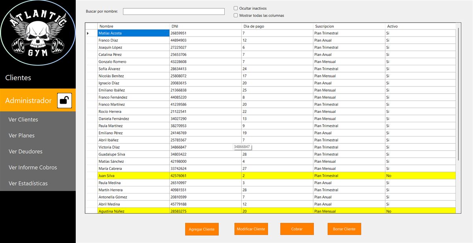Click DNI cell 33742624

point(205,169)
